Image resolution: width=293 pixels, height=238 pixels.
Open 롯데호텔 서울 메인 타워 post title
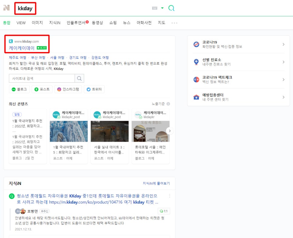point(150,150)
